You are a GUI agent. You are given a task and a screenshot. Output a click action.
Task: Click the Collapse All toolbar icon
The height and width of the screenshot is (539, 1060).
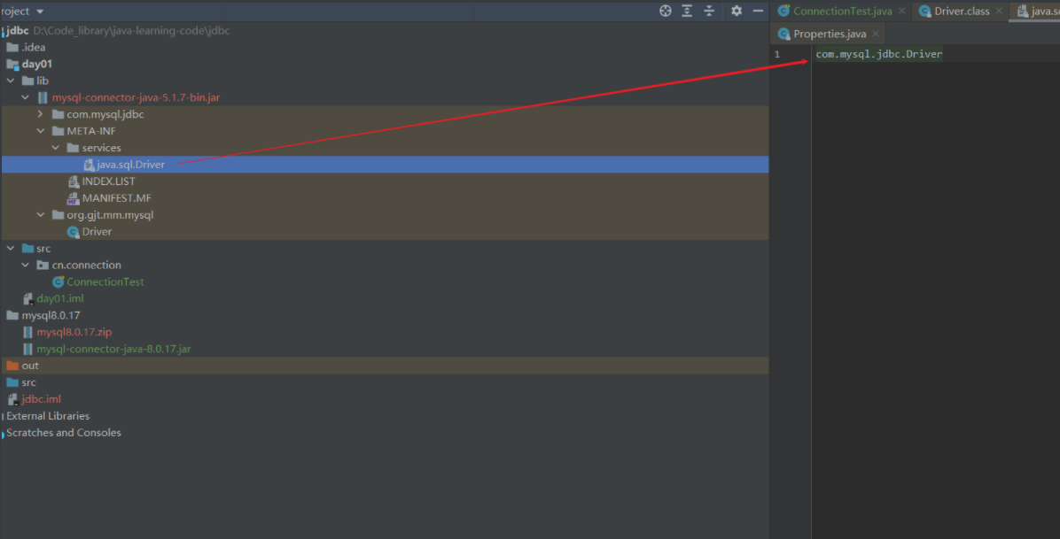[709, 11]
